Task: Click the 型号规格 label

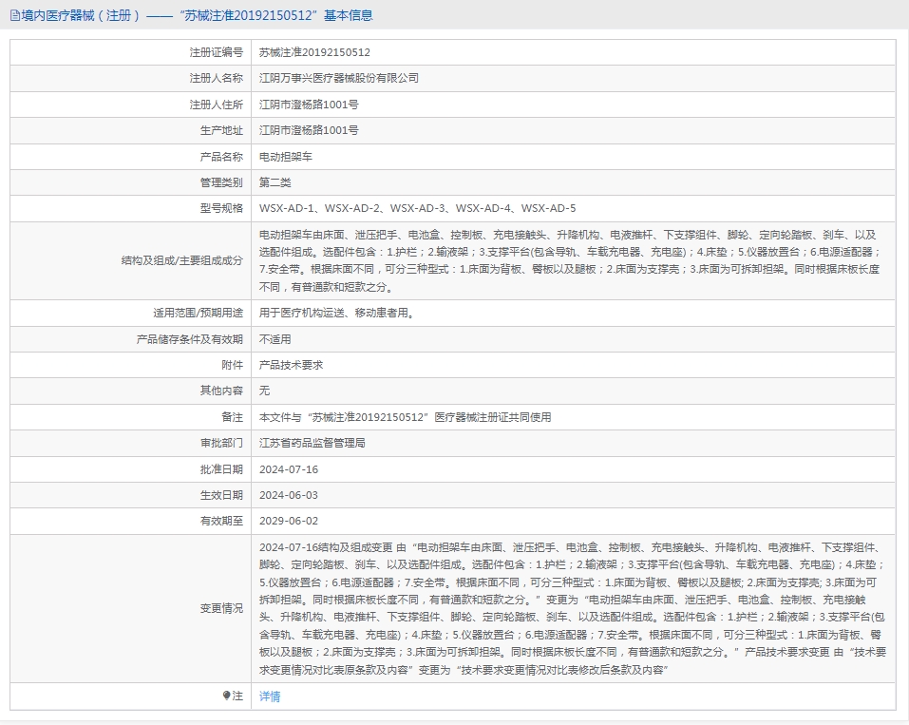Action: tap(221, 208)
